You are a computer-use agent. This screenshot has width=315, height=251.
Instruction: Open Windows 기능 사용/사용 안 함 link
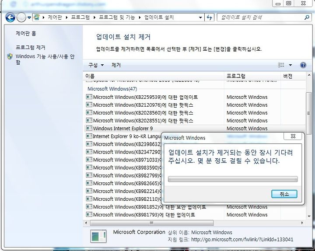pos(45,59)
